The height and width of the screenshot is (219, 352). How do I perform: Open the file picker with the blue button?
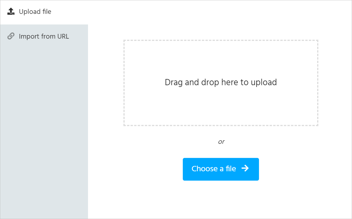[x=221, y=169]
